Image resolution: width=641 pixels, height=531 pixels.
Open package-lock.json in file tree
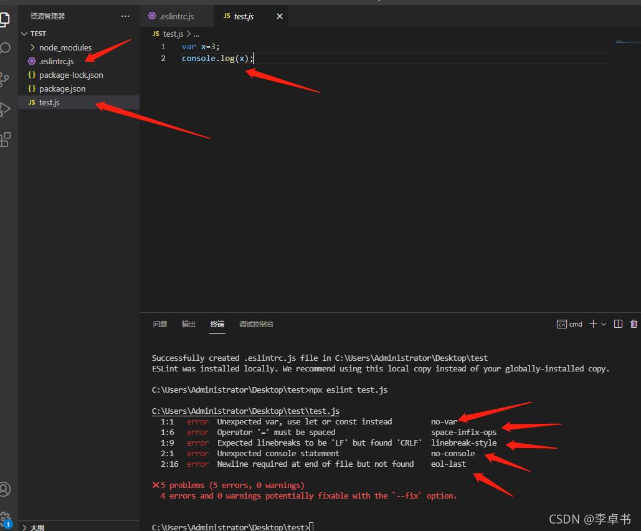78,75
